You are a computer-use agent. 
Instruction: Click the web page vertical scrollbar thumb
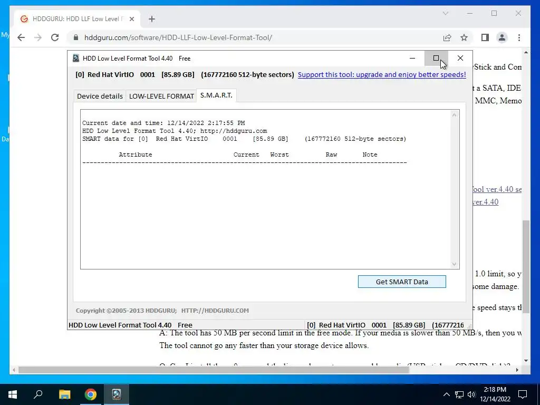tap(526, 266)
